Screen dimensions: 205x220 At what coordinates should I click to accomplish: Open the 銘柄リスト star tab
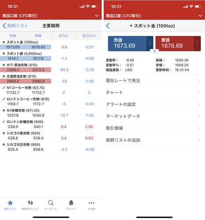10,205
